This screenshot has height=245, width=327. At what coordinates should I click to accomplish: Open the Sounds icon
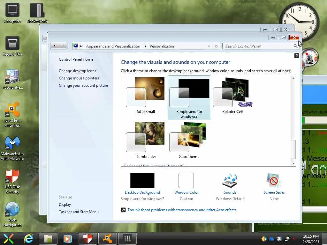(x=230, y=181)
